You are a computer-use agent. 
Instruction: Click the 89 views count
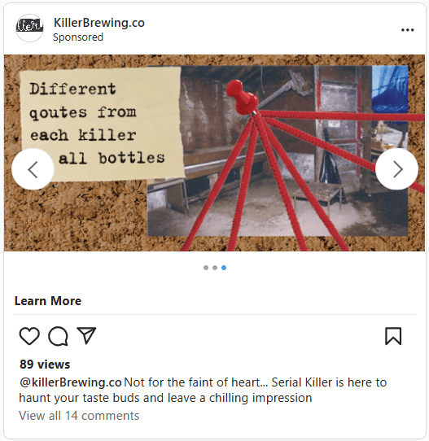tap(45, 365)
